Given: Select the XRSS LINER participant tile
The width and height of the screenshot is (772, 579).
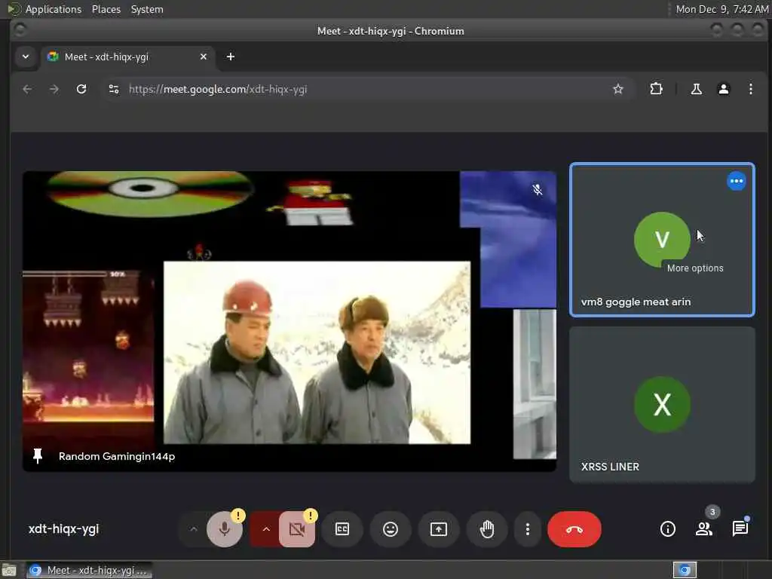Looking at the screenshot, I should point(662,405).
